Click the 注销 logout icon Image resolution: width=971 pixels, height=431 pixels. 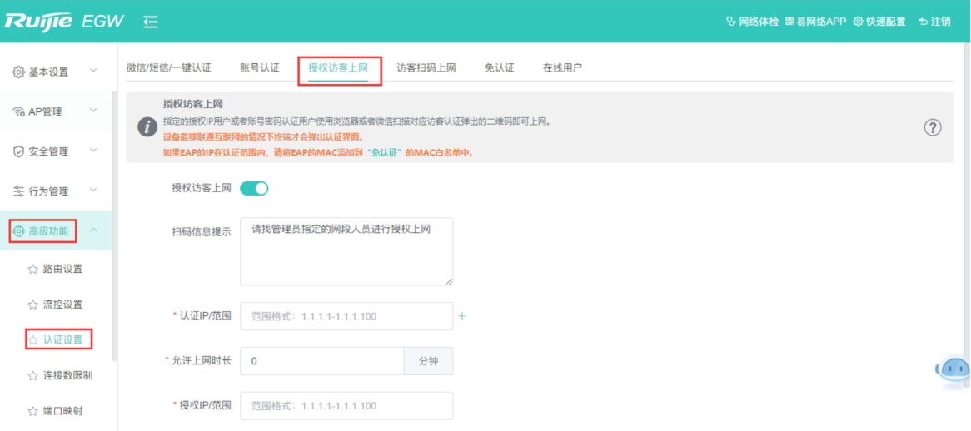coord(924,22)
